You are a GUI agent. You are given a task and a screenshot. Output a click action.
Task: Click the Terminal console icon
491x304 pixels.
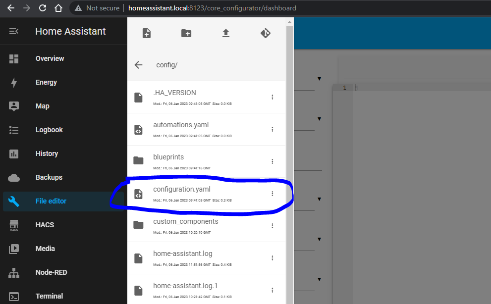pyautogui.click(x=14, y=297)
